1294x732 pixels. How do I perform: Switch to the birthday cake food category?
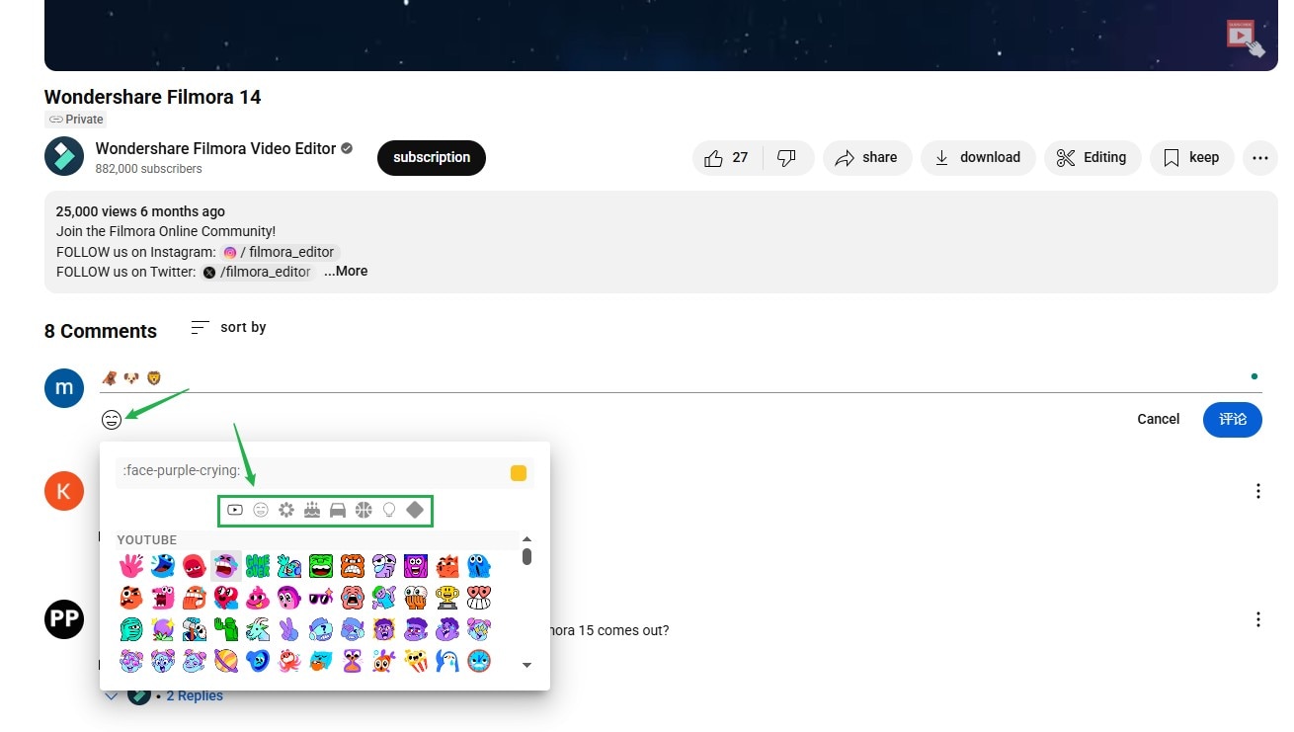pos(312,510)
